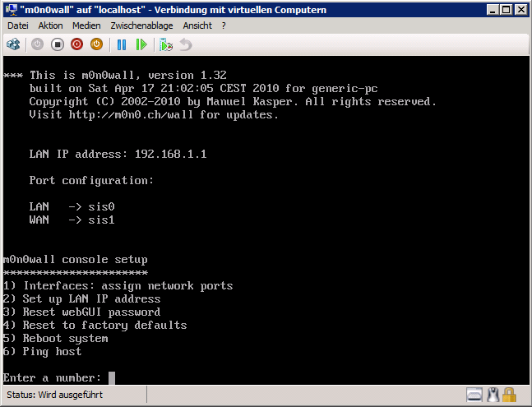Open the Datei menu
Screen dimensions: 532x407
(x=18, y=25)
